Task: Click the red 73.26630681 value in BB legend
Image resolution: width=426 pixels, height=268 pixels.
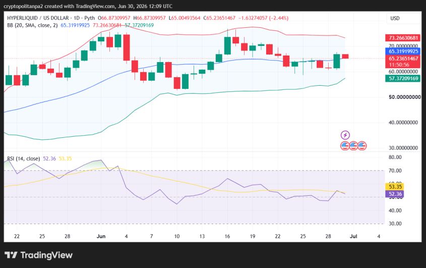Action: click(107, 25)
